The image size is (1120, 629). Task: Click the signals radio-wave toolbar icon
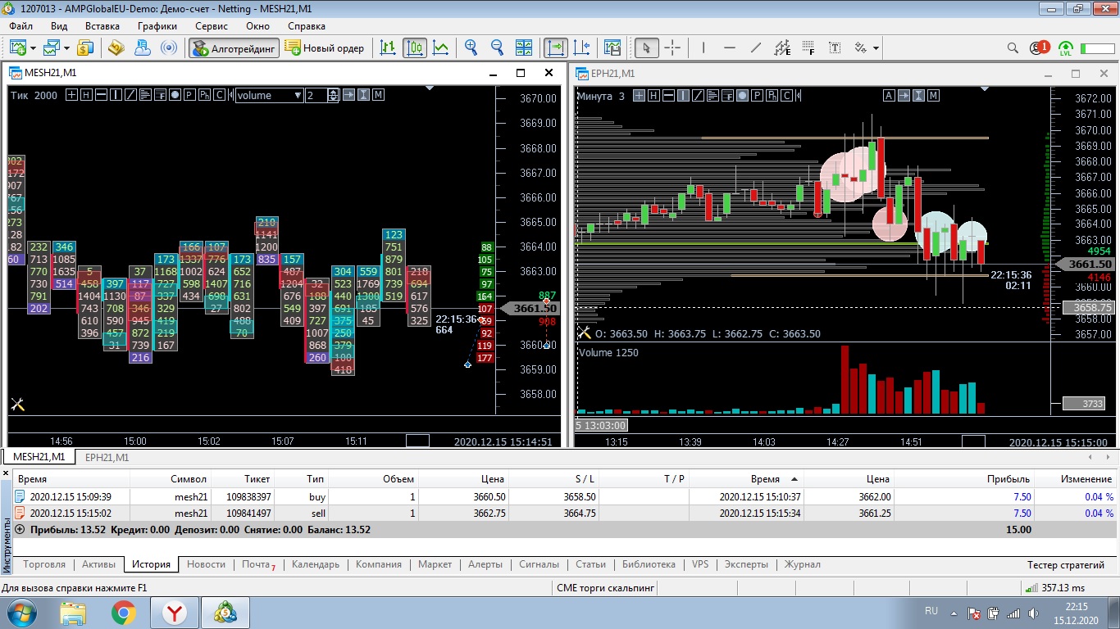click(169, 48)
